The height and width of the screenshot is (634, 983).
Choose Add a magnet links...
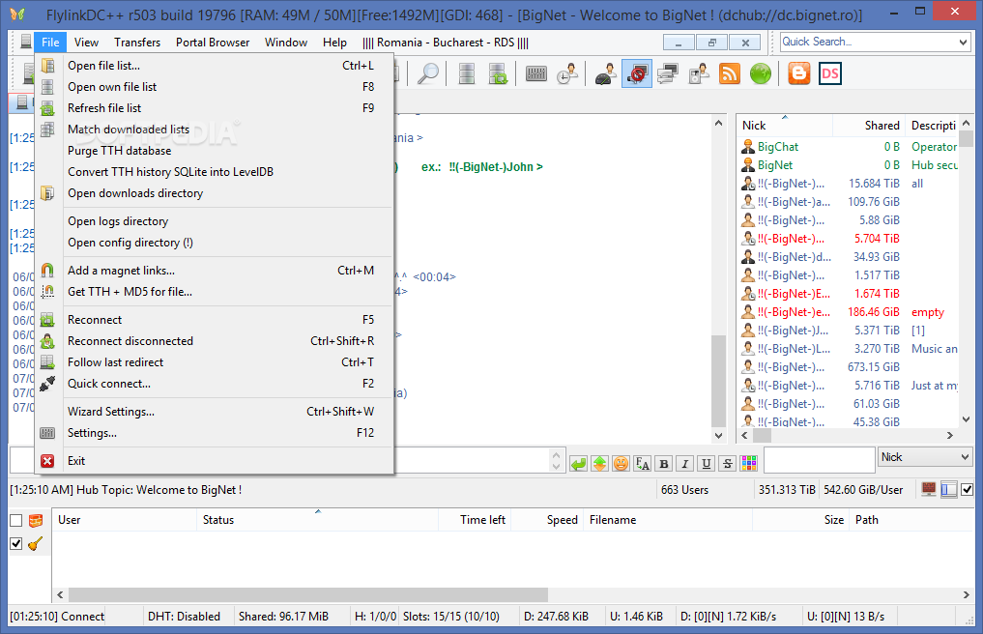pos(215,271)
